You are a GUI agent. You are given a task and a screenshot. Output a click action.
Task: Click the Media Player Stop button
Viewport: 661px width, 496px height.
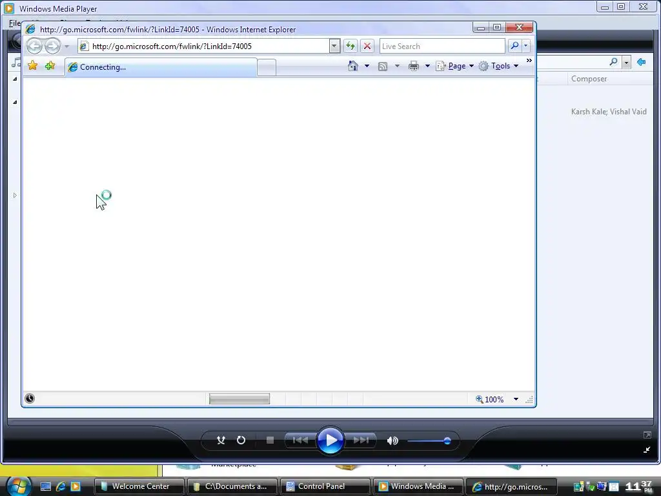pyautogui.click(x=270, y=440)
